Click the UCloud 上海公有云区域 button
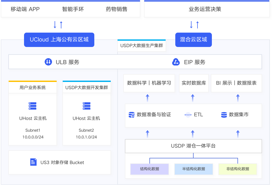This screenshot has height=185, width=273. click(59, 40)
